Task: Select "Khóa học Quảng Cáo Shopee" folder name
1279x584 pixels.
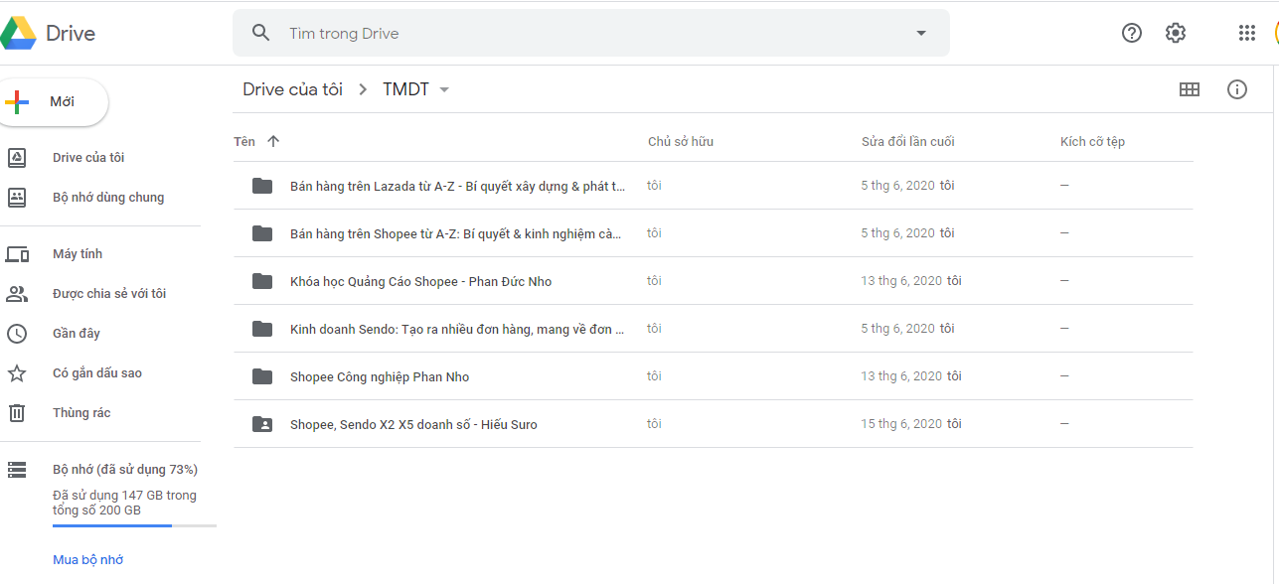Action: pos(420,281)
